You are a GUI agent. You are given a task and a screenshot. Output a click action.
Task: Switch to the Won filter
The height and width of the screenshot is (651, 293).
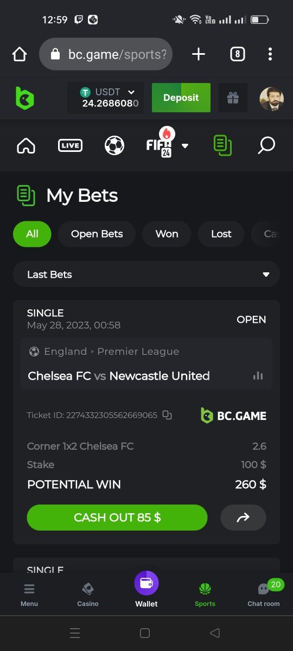tap(167, 234)
